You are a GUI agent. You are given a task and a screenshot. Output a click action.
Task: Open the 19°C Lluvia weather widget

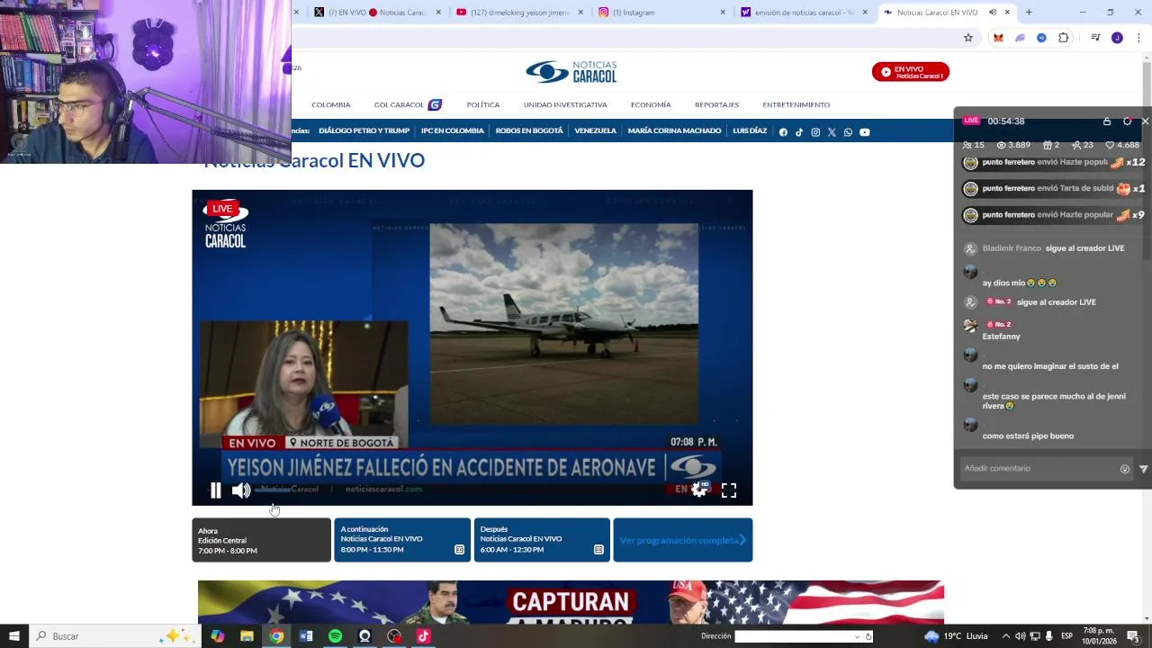(x=956, y=636)
